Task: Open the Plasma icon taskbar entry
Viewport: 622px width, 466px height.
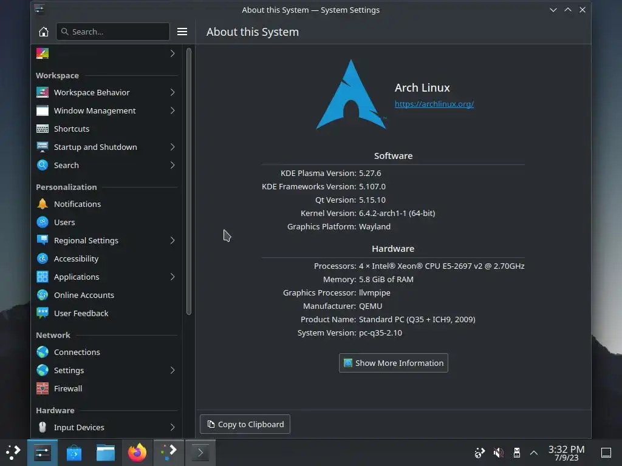Action: (169, 453)
